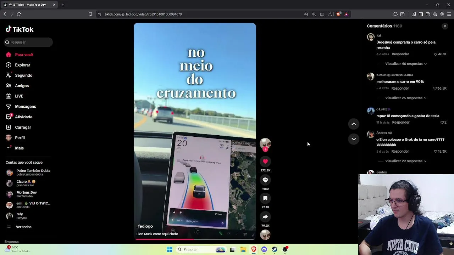Open the spinning sound disc thumbnail
The height and width of the screenshot is (255, 454).
tap(265, 235)
